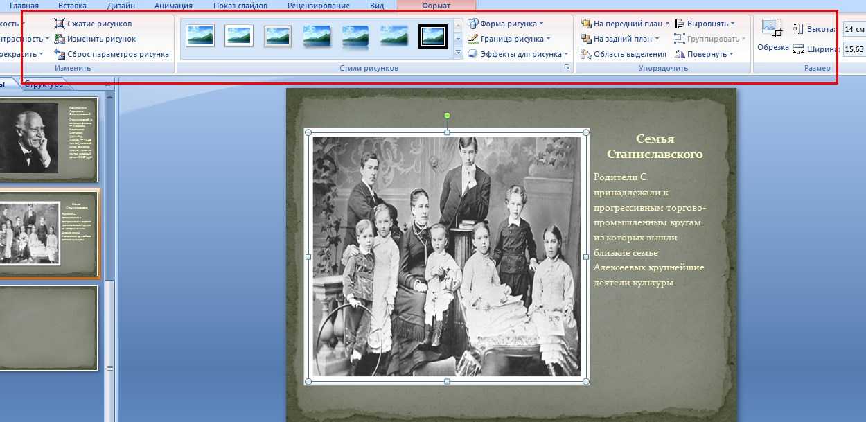Open the Анимация ribbon tab
Screen dimensions: 866x422
point(173,6)
